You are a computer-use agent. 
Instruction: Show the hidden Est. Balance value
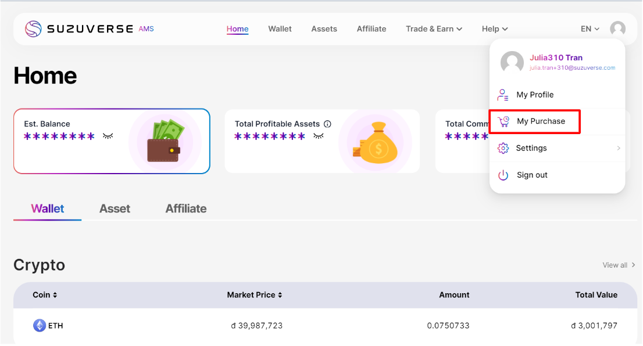tap(108, 136)
